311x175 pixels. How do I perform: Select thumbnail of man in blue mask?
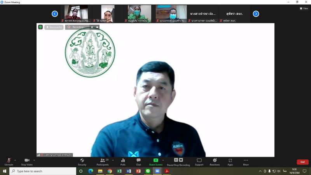coord(171,14)
